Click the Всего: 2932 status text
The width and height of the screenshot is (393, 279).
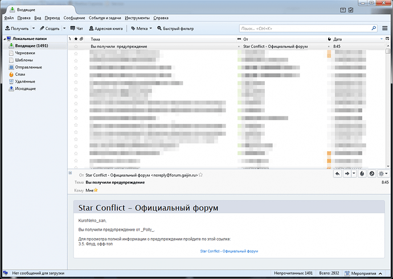[x=329, y=273]
